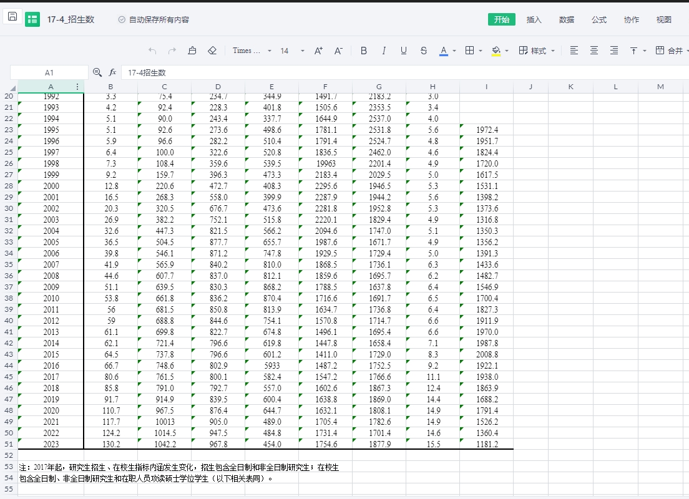This screenshot has width=689, height=499.
Task: Click the format painter brush icon
Action: coord(192,51)
